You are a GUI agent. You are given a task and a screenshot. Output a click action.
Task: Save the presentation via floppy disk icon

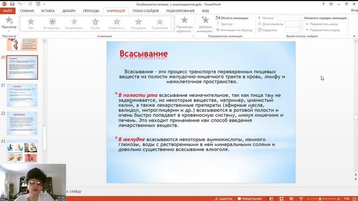point(12,4)
